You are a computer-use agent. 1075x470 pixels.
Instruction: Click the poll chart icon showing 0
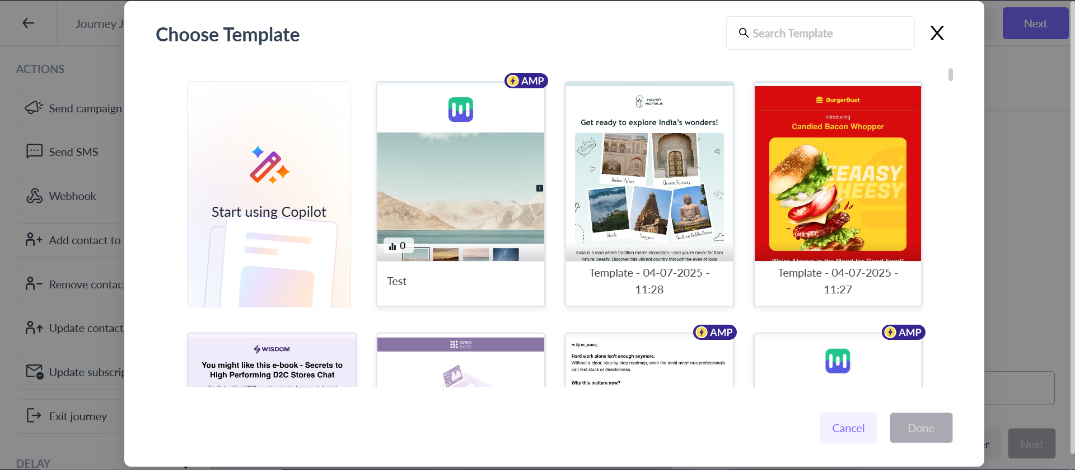pos(392,246)
